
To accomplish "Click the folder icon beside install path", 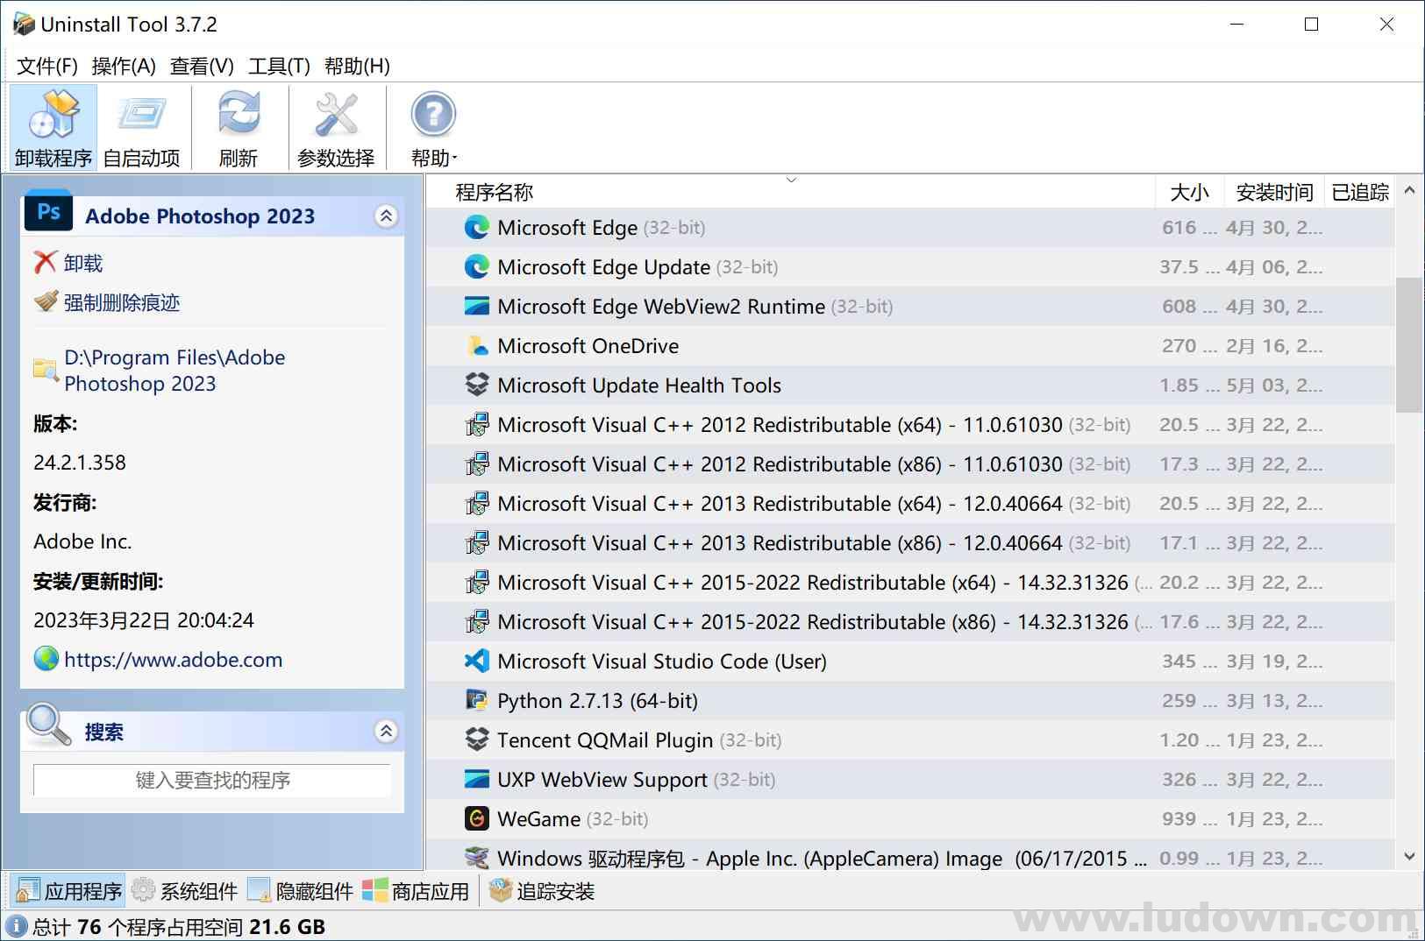I will click(46, 370).
